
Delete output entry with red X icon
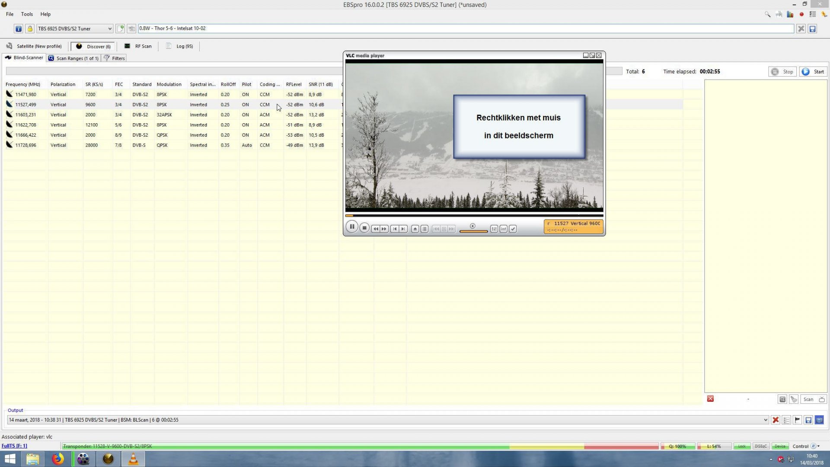point(776,419)
